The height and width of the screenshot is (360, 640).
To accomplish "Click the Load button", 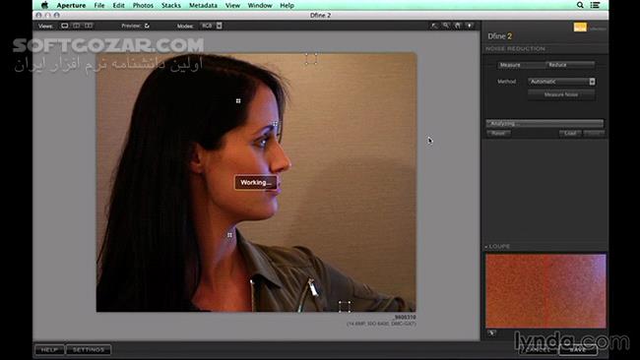I will (x=570, y=134).
